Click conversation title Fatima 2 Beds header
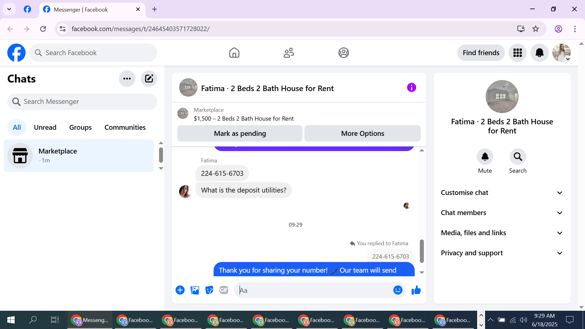The height and width of the screenshot is (329, 585). 267,88
